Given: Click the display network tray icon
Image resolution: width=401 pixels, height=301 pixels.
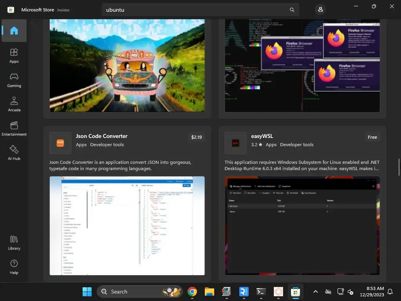Looking at the screenshot, I should 340,292.
